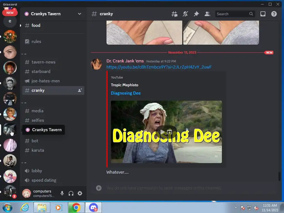
Task: Show the member list icon
Action: (207, 14)
